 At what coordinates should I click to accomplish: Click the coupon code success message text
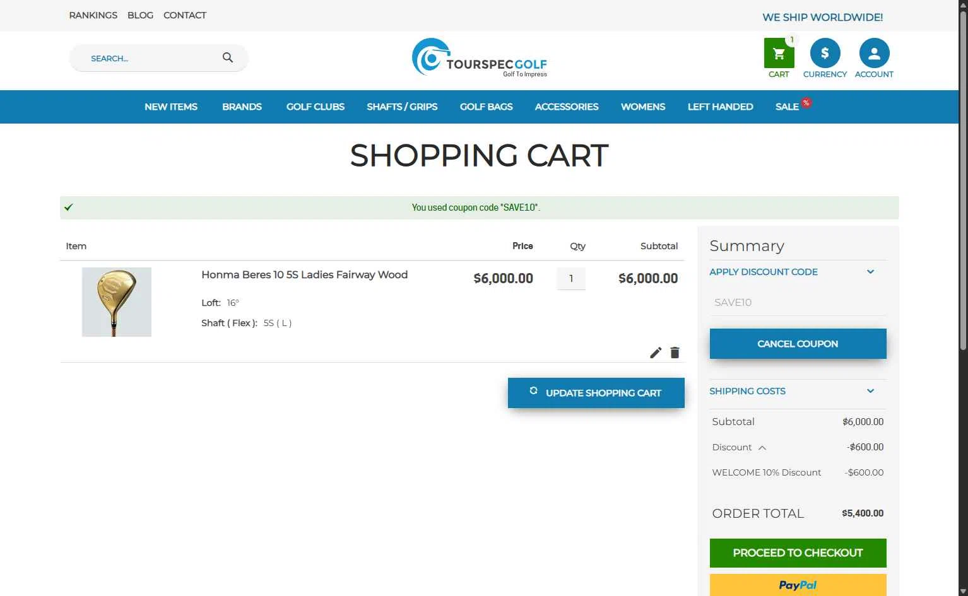click(x=476, y=207)
